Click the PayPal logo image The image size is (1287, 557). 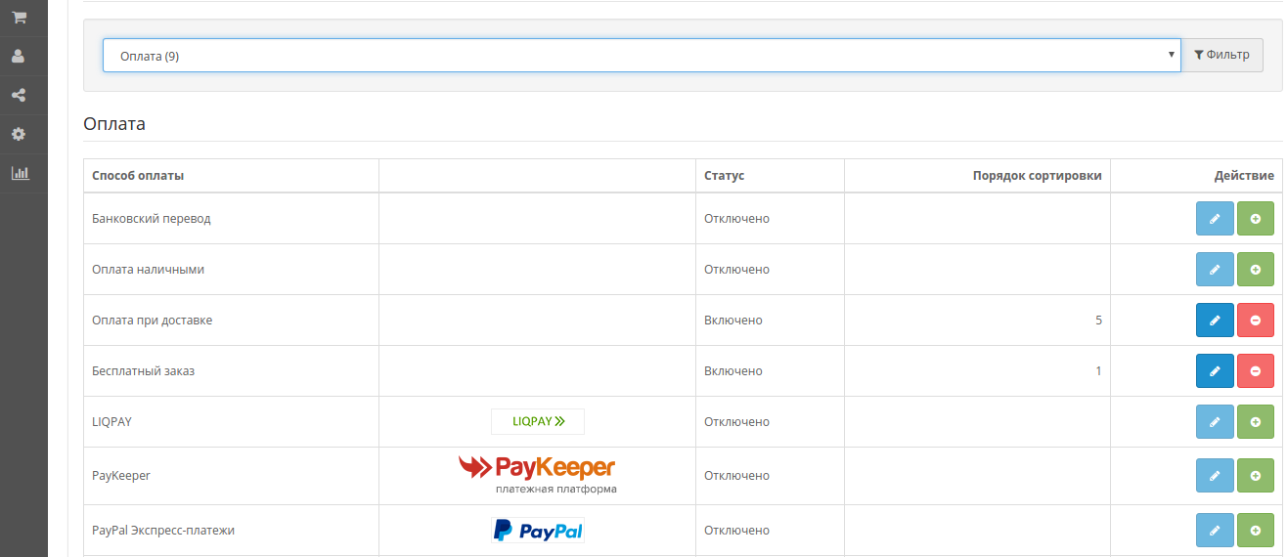(x=537, y=531)
